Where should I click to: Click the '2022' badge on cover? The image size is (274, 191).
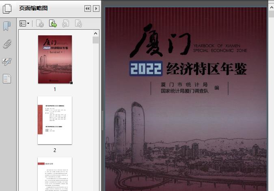pos(146,68)
